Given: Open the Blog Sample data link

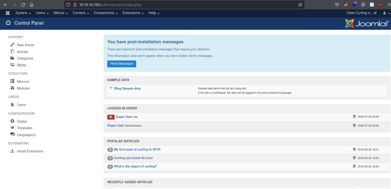Looking at the screenshot, I should (127, 88).
